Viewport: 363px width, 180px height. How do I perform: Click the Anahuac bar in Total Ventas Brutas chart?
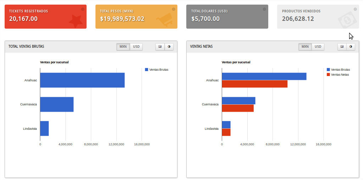click(x=82, y=80)
